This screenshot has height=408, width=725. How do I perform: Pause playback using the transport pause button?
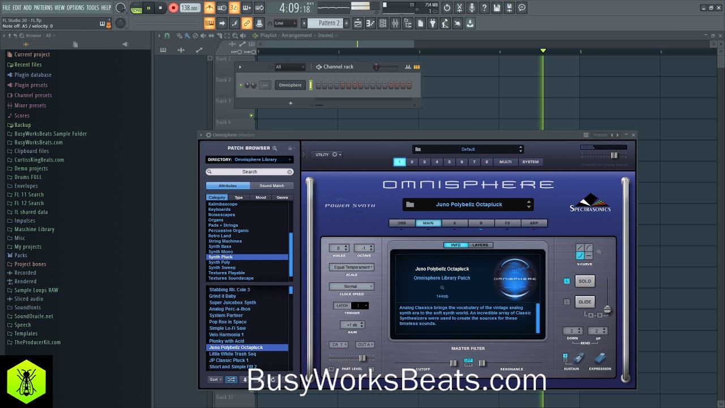pos(148,8)
